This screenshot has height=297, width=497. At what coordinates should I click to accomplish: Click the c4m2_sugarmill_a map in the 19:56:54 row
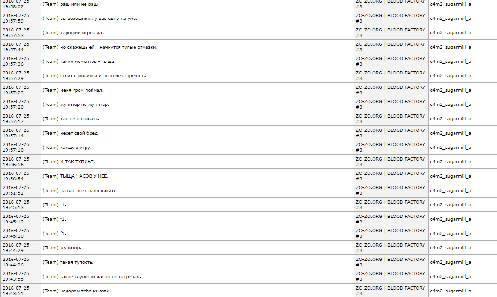[450, 176]
